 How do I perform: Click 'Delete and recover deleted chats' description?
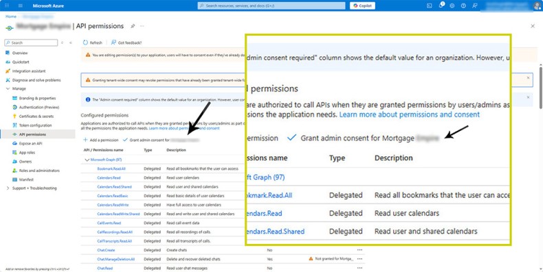coord(193,259)
